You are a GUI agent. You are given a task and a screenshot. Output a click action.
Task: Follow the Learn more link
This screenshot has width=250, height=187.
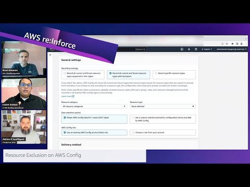tap(66, 96)
